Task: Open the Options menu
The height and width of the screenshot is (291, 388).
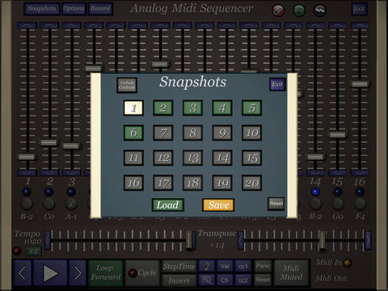Action: (x=74, y=9)
